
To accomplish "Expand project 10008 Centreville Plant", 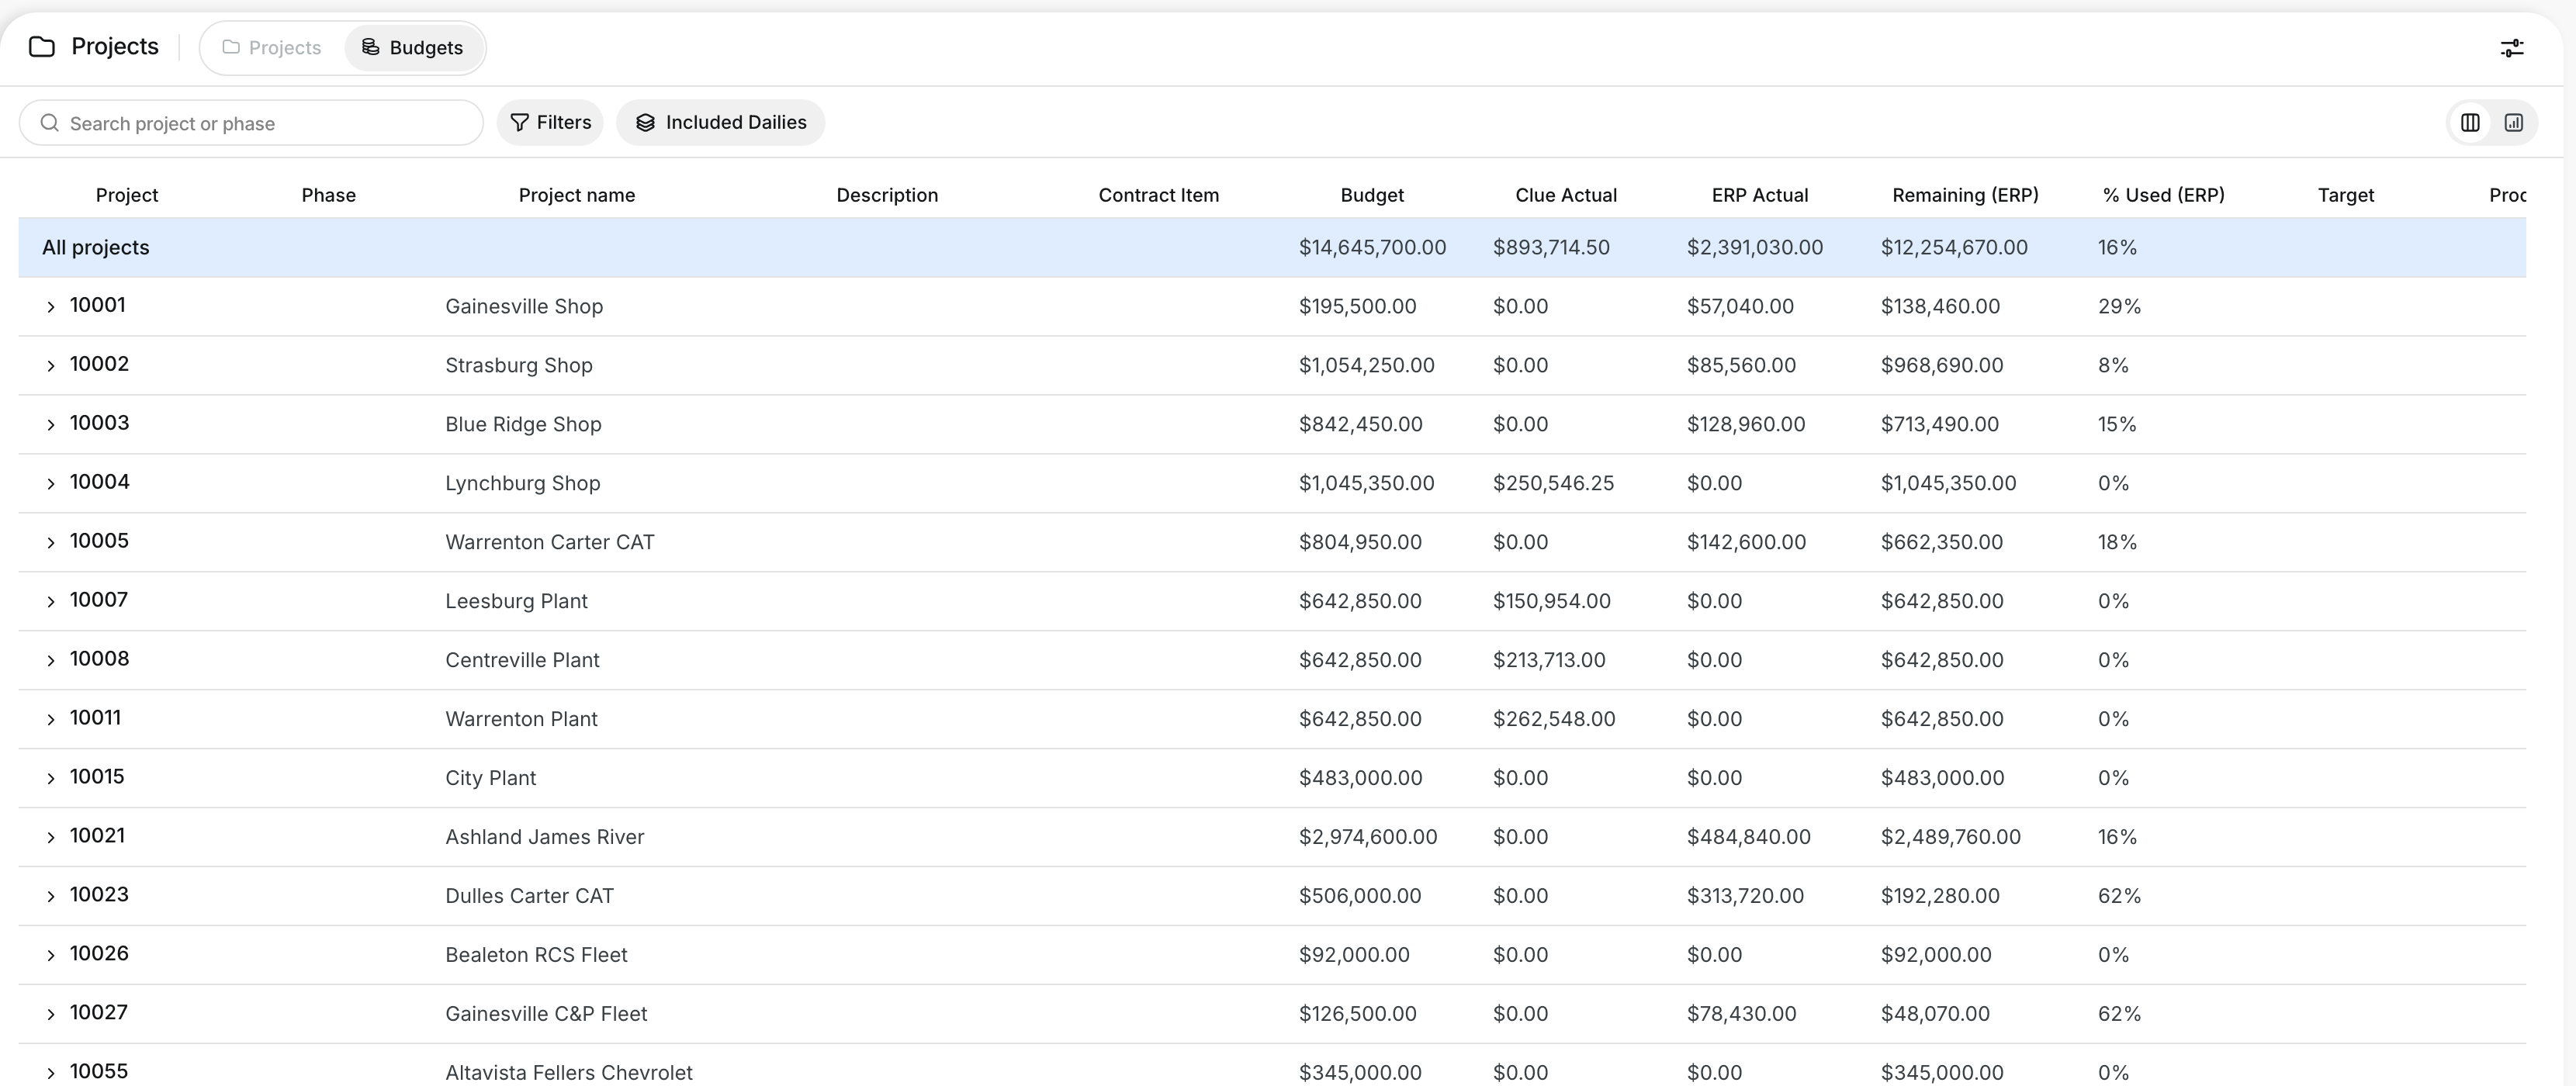I will tap(51, 661).
